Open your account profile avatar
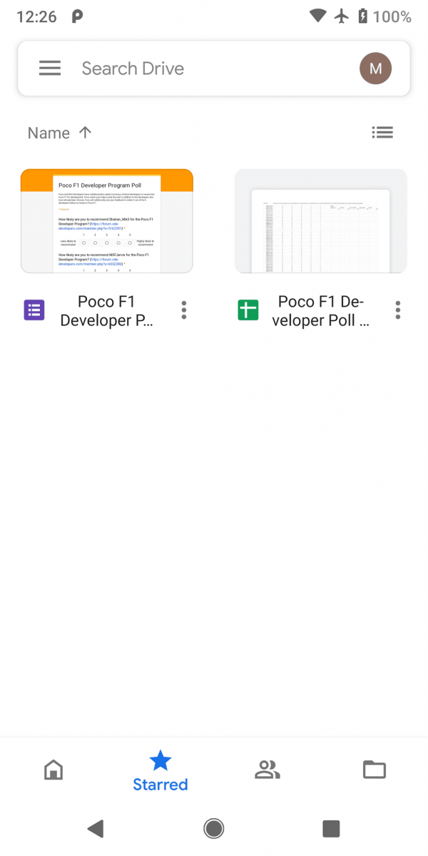Viewport: 428px width, 856px height. click(x=375, y=68)
